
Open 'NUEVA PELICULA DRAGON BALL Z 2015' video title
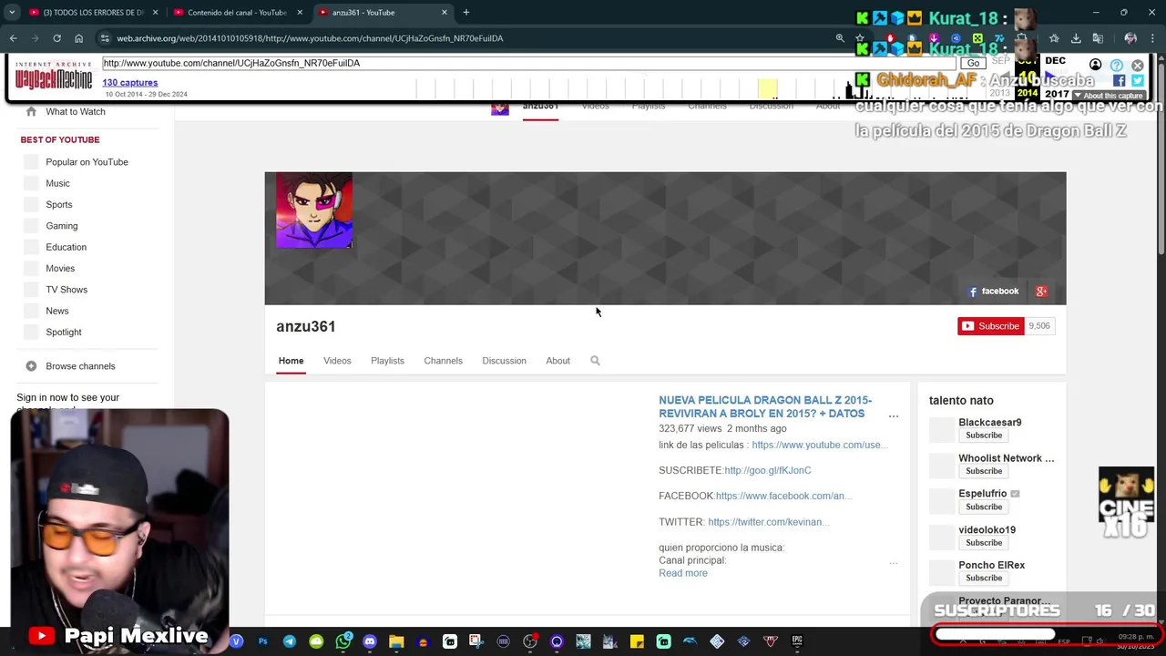click(765, 406)
